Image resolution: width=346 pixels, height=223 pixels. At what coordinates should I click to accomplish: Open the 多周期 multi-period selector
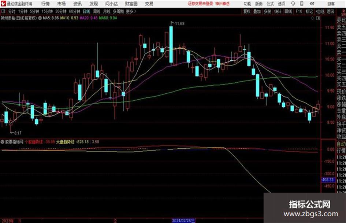click(118, 11)
